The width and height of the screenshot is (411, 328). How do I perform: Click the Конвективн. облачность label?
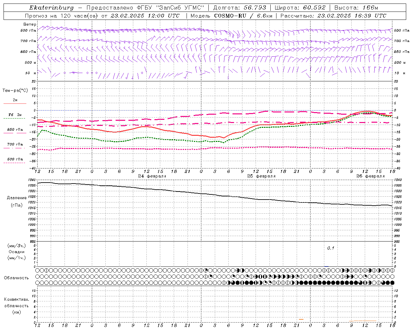[x=16, y=303]
